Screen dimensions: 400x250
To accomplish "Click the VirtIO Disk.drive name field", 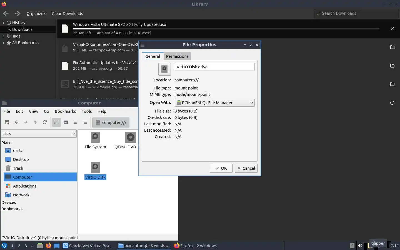I will coord(215,67).
